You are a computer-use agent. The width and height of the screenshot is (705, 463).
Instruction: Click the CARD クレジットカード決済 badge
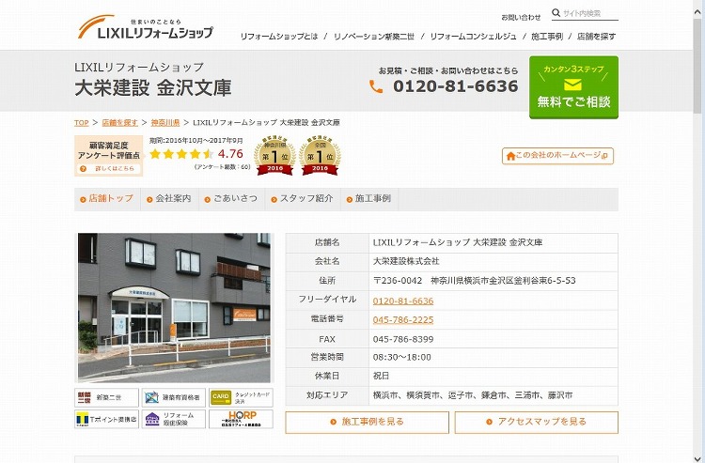pyautogui.click(x=241, y=397)
